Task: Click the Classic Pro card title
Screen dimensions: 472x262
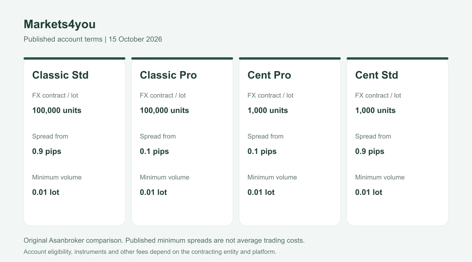Action: click(x=168, y=75)
